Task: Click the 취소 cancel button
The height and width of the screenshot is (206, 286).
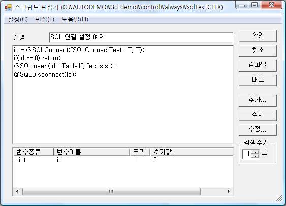Action: (258, 50)
